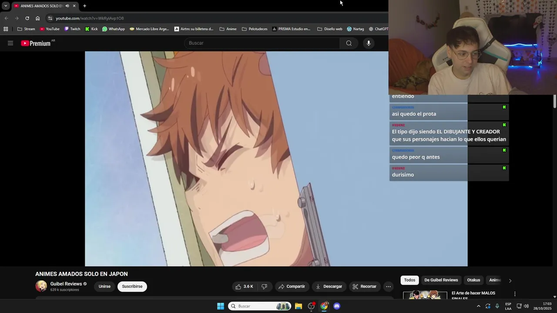Click the Descargar download button
Screen dimensions: 557x313
tap(329, 286)
